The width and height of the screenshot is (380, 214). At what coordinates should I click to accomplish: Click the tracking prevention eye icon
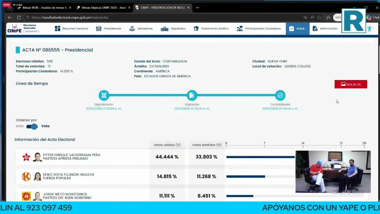point(305,18)
